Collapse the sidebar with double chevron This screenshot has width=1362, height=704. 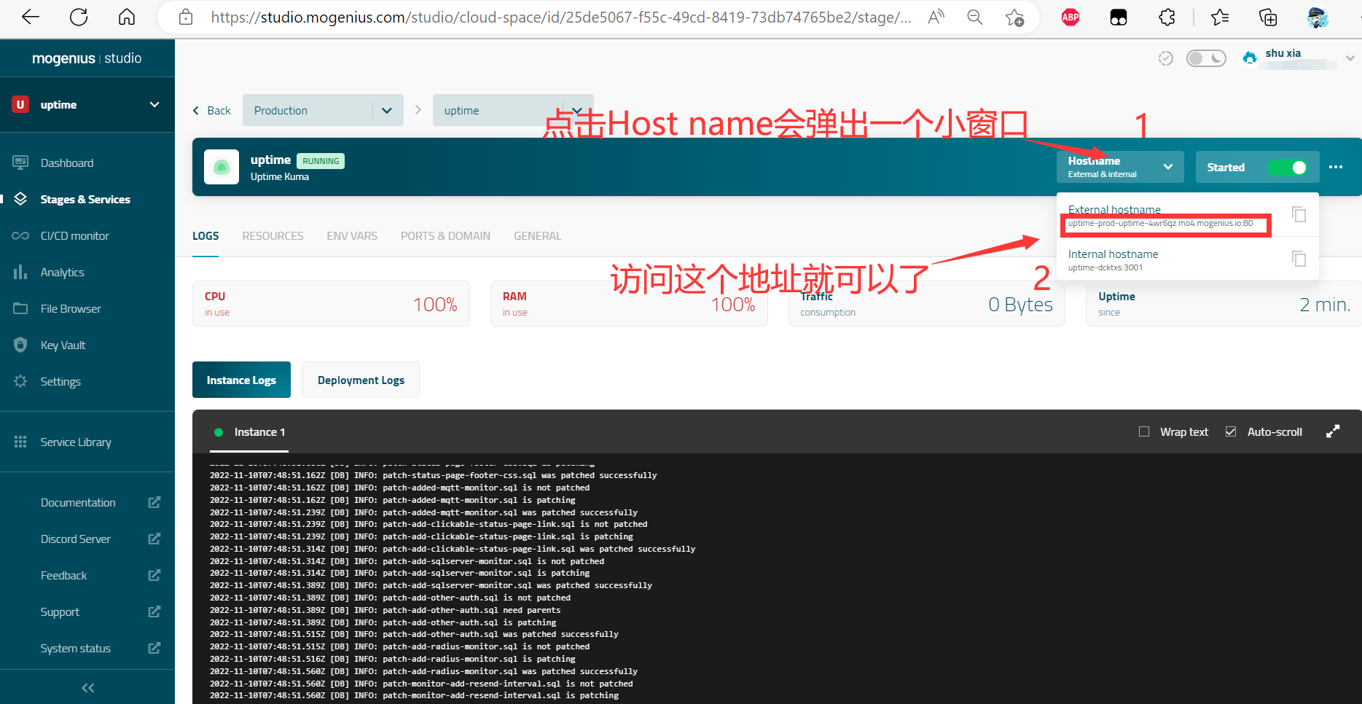[87, 687]
